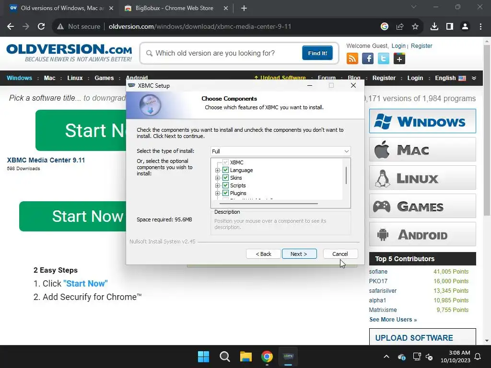The height and width of the screenshot is (368, 491).
Task: Click the Facebook icon
Action: [368, 58]
